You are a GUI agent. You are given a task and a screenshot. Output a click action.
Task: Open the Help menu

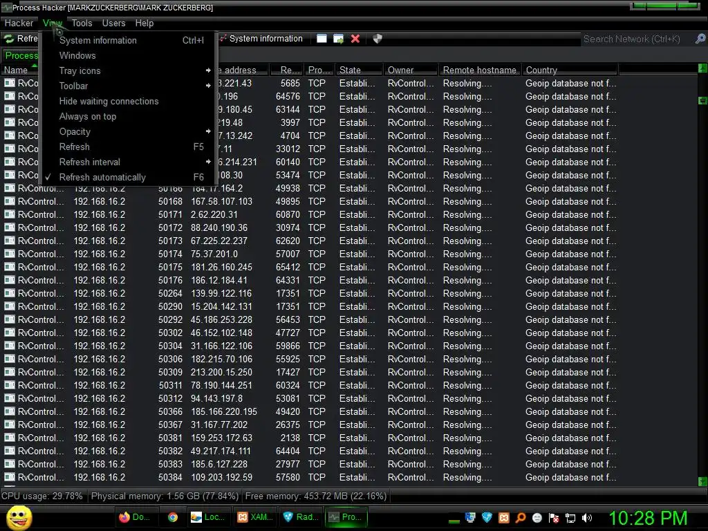click(144, 23)
